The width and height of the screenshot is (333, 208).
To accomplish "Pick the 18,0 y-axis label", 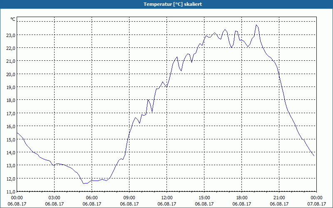I will pyautogui.click(x=11, y=100).
